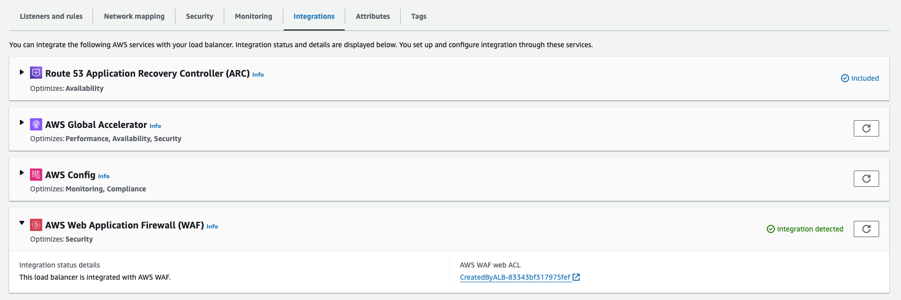Viewport: 901px width, 300px height.
Task: Switch to the Listeners and rules tab
Action: [51, 16]
